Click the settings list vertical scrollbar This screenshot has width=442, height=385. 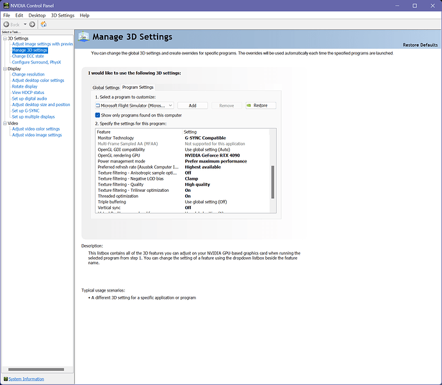(273, 182)
